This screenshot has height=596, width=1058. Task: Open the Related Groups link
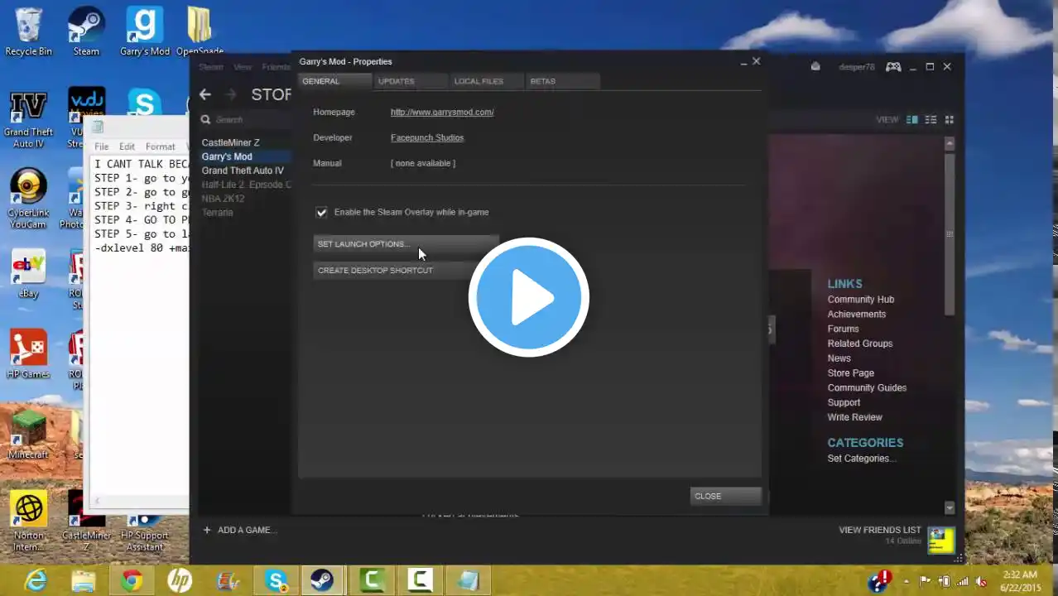point(860,344)
